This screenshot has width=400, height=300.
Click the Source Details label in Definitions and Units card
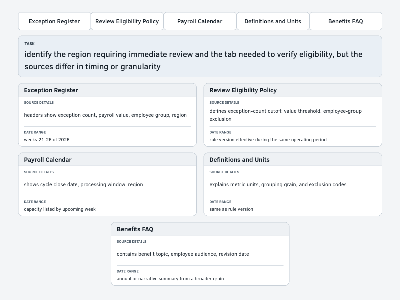[224, 172]
